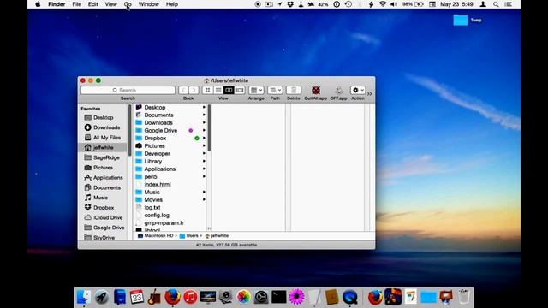Open Trash in the Dock
548x308 pixels.
point(464,297)
